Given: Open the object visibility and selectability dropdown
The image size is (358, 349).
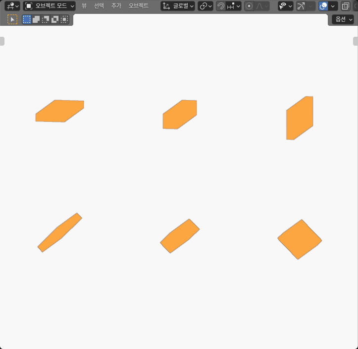Looking at the screenshot, I should (x=286, y=6).
